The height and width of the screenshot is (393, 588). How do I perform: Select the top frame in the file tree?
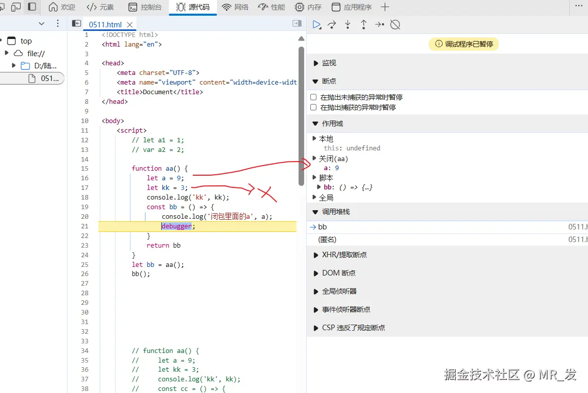[x=26, y=41]
